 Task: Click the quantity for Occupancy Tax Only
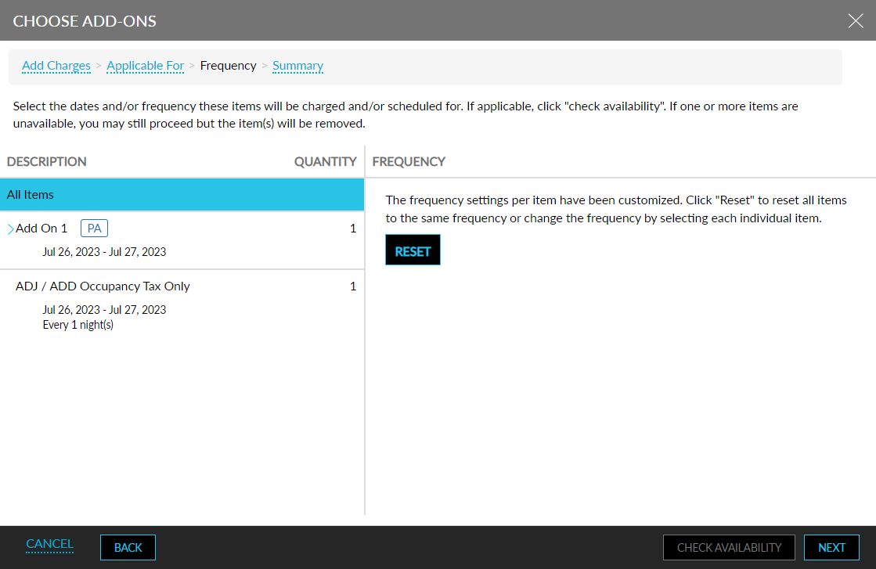(x=353, y=286)
